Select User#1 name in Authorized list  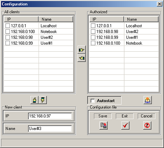tap(132, 37)
